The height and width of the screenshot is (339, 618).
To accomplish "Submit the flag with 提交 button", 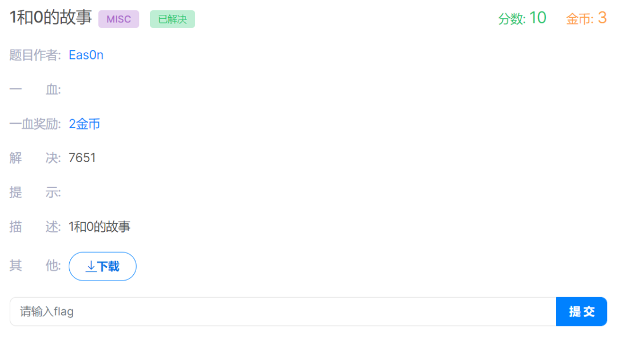I will [581, 312].
